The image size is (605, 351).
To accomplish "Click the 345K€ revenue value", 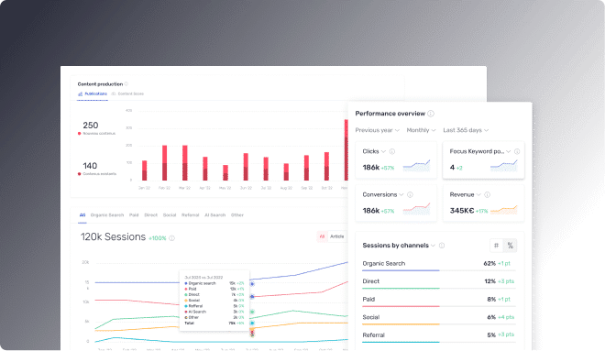I will [462, 211].
